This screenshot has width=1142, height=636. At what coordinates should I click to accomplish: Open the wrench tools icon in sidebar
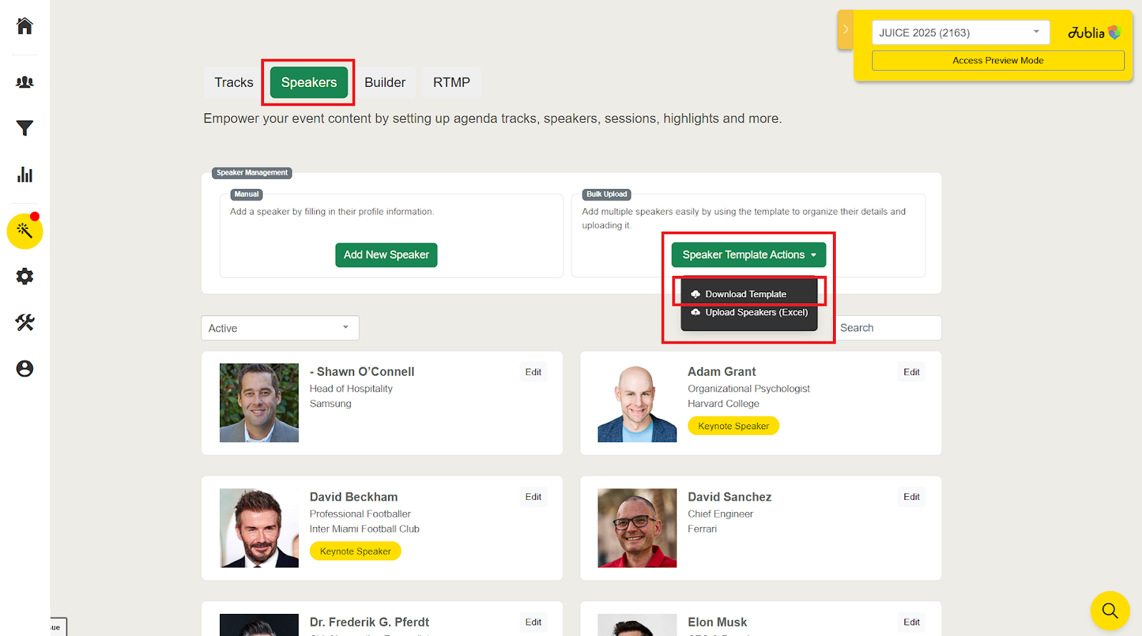(x=25, y=322)
